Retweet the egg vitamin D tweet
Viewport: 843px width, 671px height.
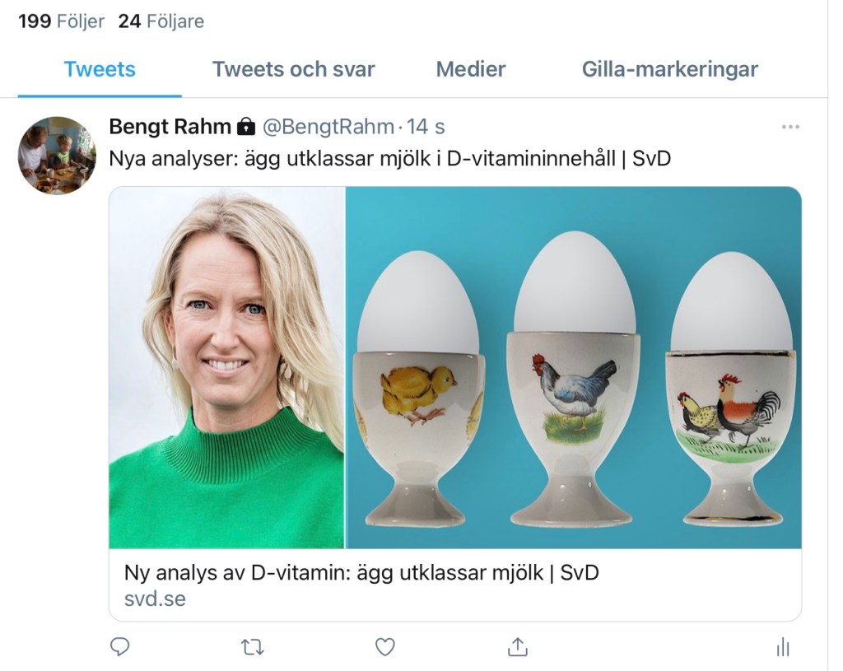[x=253, y=647]
